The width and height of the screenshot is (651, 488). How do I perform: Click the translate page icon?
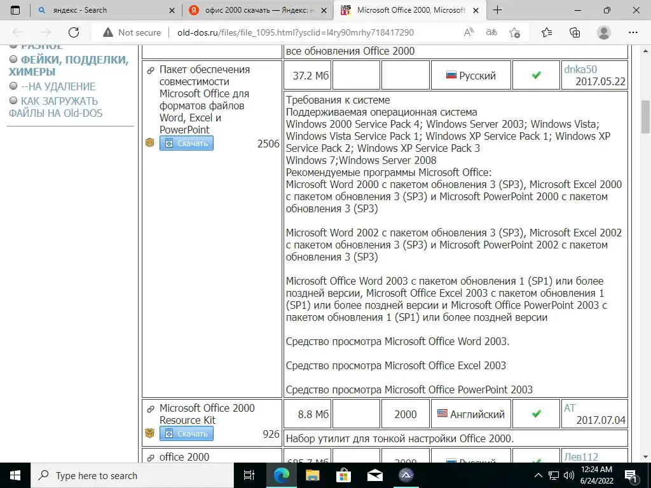491,32
